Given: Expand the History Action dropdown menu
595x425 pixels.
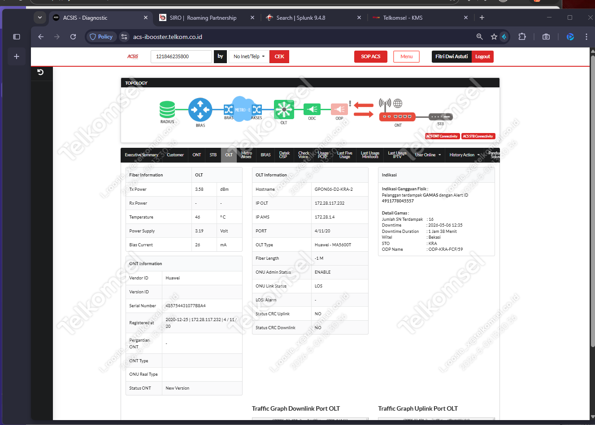Looking at the screenshot, I should (465, 155).
